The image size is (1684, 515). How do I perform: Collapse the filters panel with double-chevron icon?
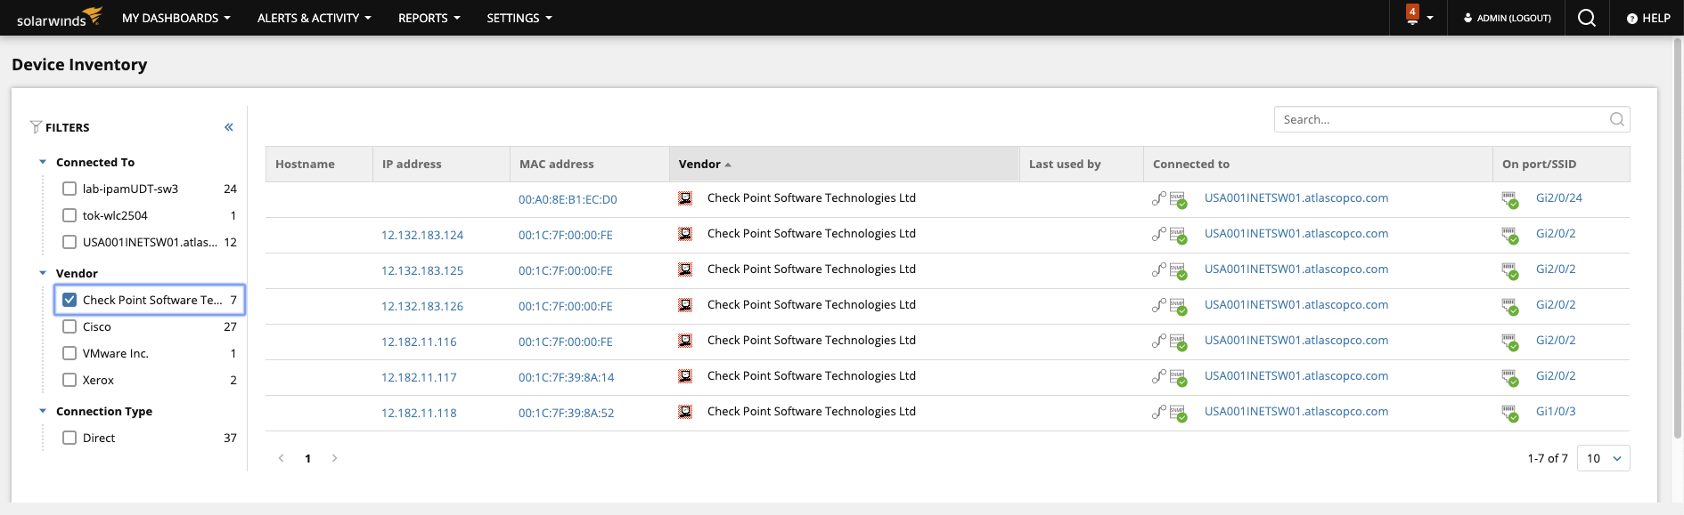tap(229, 127)
